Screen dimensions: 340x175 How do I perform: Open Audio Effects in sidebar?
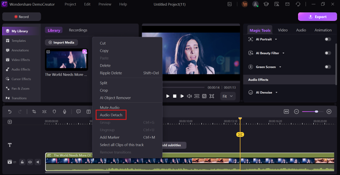[21, 69]
